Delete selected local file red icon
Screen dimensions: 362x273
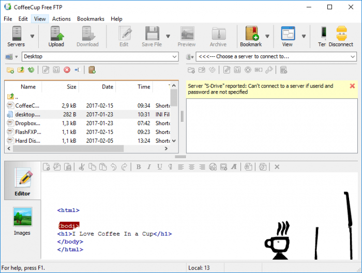(67, 70)
